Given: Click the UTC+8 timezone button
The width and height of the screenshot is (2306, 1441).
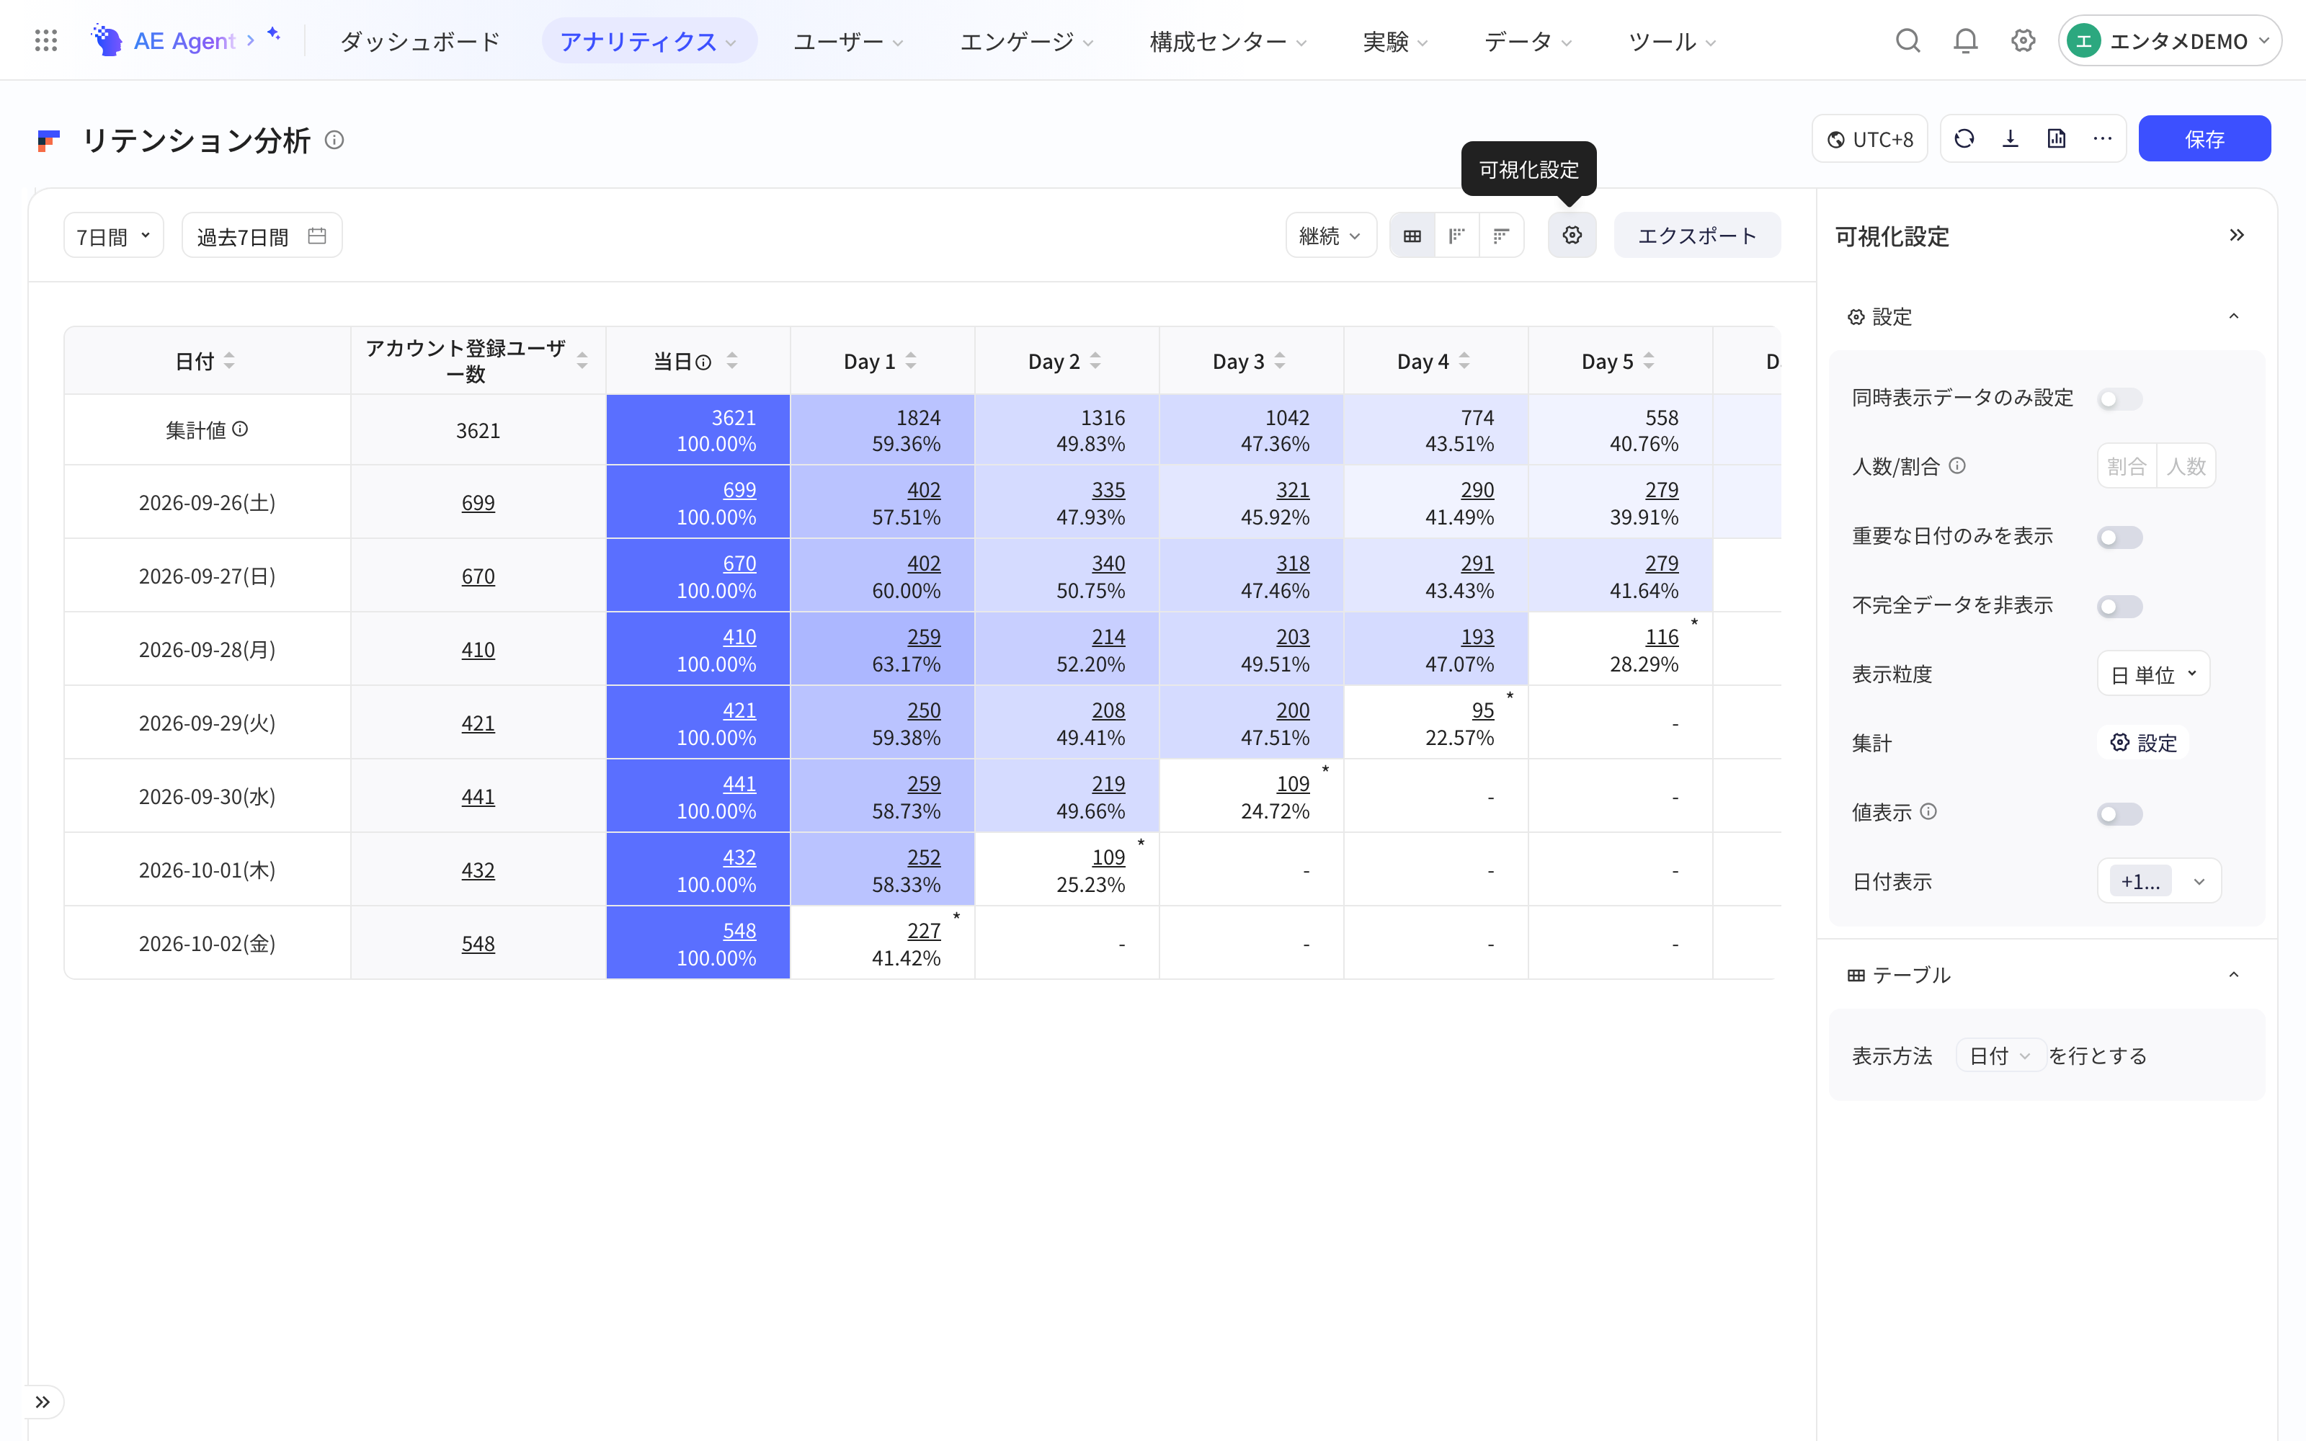Looking at the screenshot, I should [1869, 139].
